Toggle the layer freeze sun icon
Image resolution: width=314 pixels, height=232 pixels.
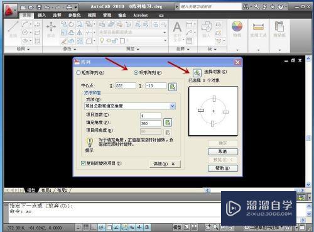(109, 40)
